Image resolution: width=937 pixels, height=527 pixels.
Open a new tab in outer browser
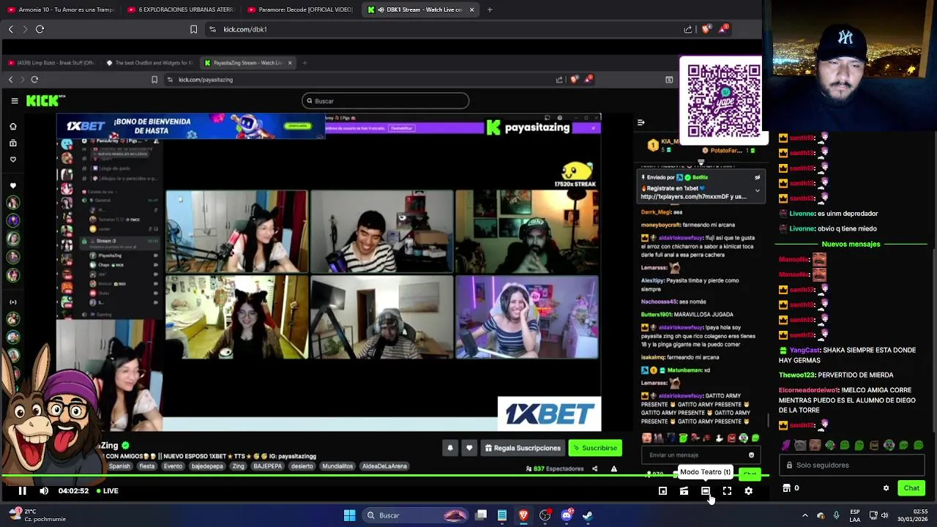pyautogui.click(x=490, y=10)
